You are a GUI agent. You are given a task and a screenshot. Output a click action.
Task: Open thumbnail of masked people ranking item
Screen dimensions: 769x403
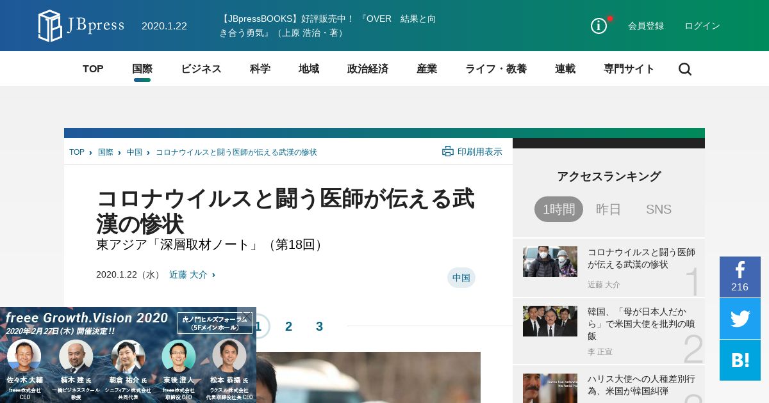(x=550, y=262)
